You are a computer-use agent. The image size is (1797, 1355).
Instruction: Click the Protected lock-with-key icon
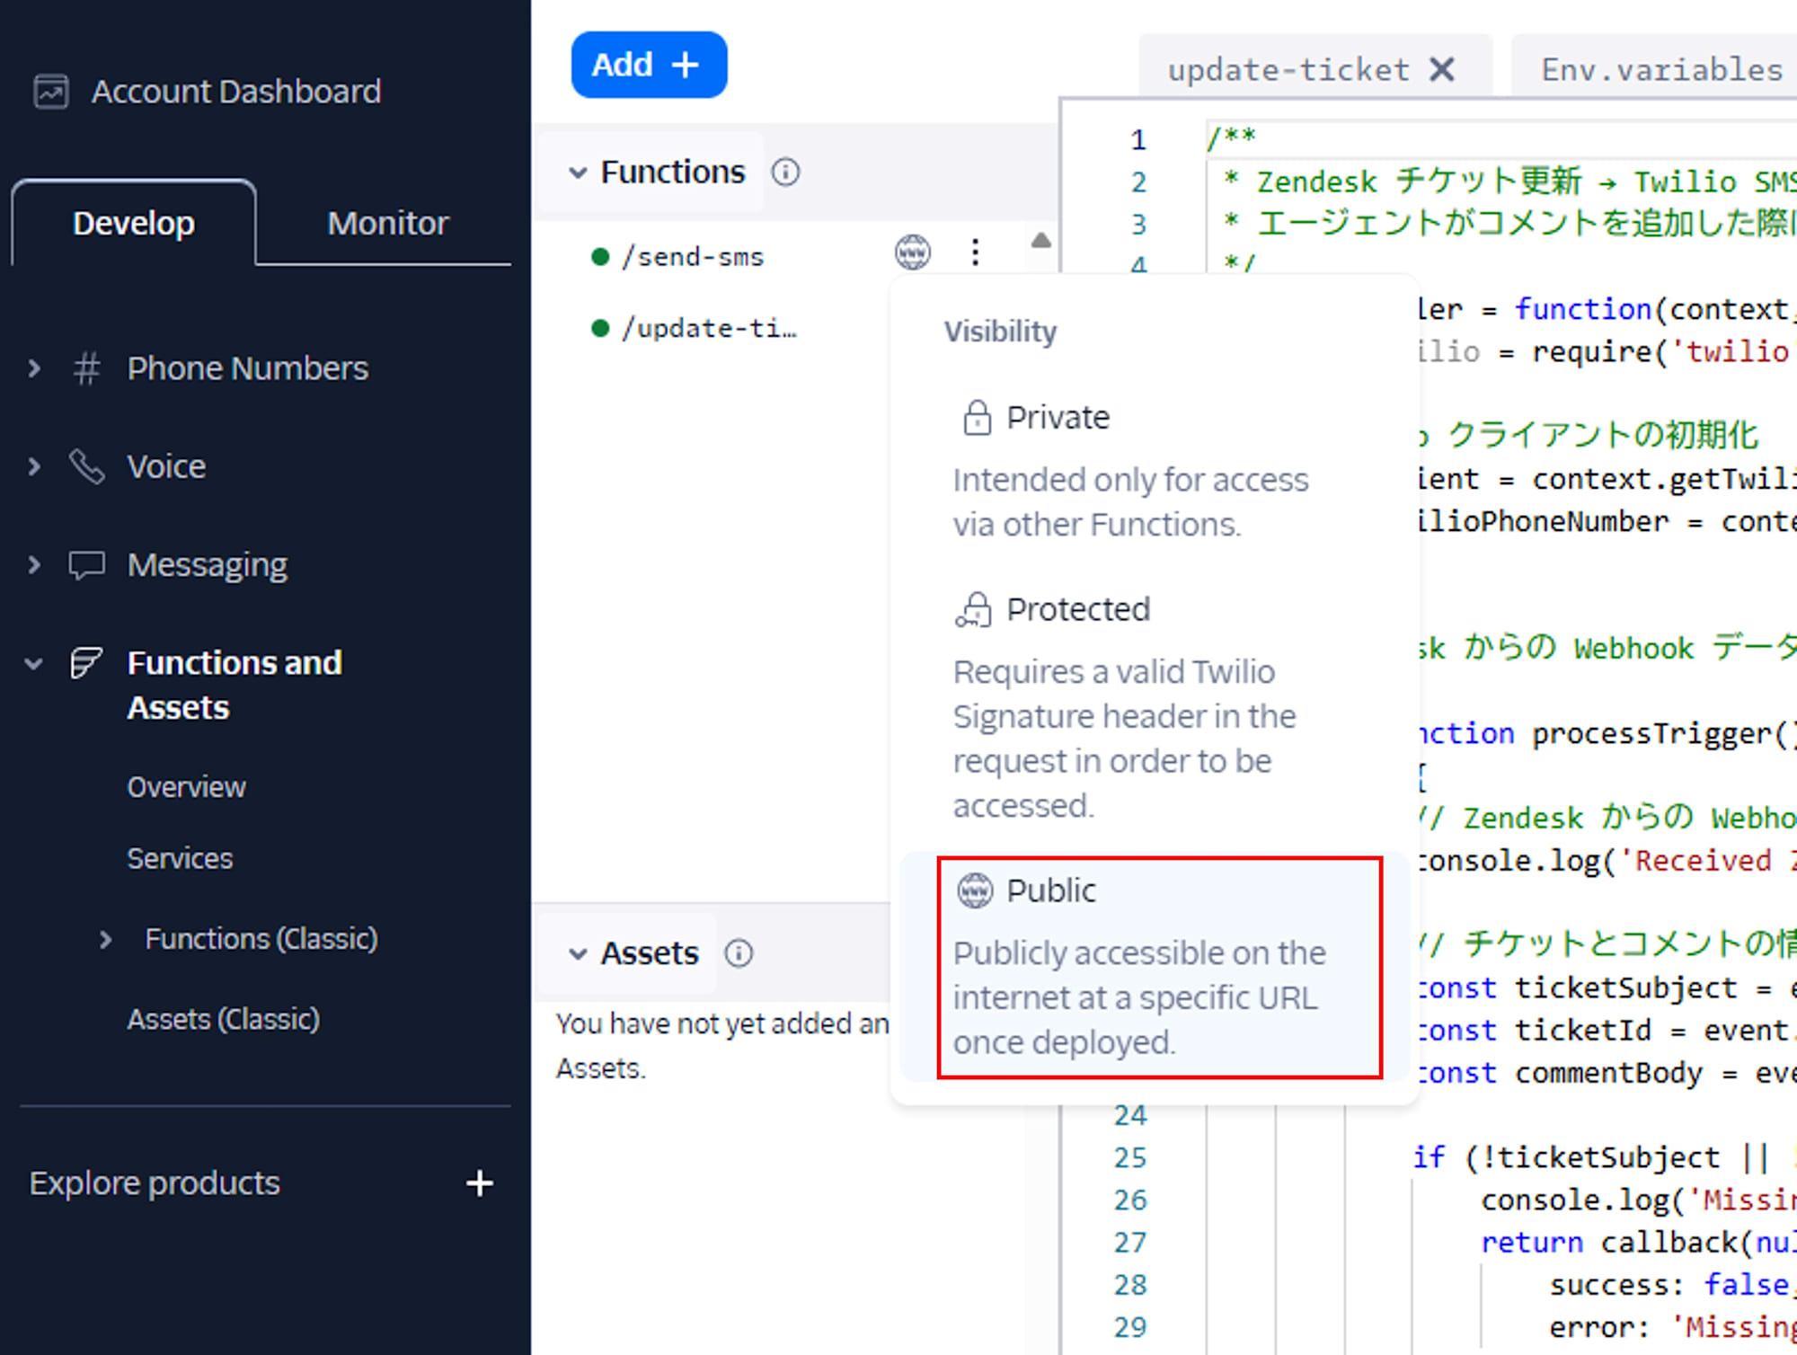[973, 610]
